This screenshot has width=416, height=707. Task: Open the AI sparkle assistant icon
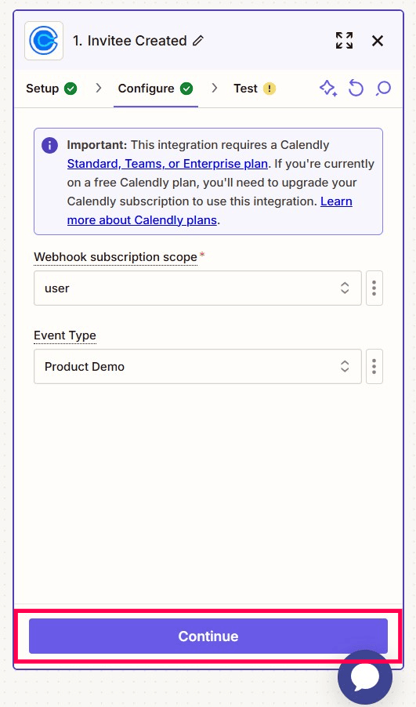click(328, 89)
